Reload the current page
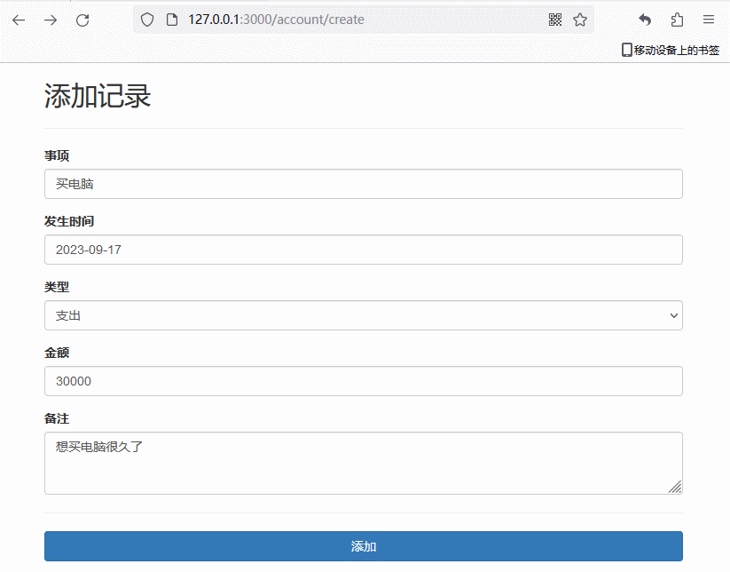Viewport: 730px width, 572px height. (82, 20)
